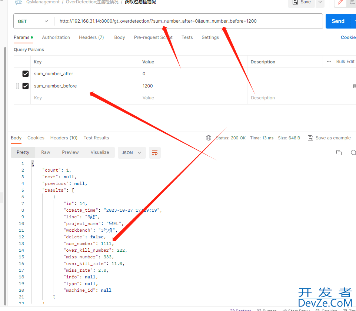
Task: Switch to the Raw view mode
Action: pyautogui.click(x=46, y=152)
